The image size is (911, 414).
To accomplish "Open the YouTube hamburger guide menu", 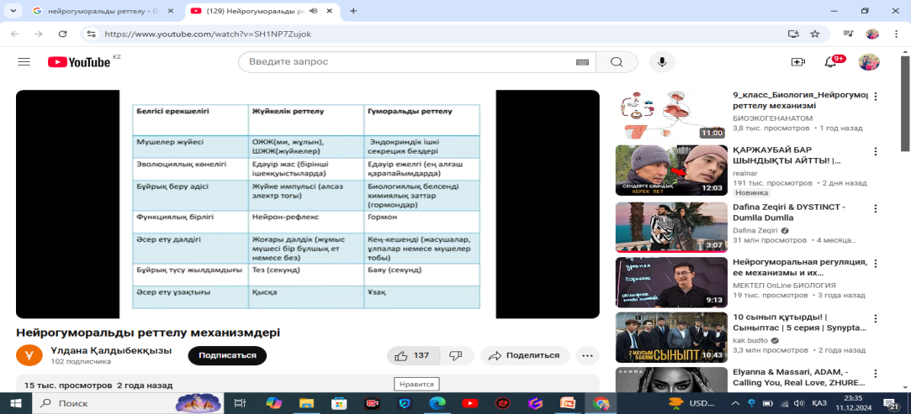I will 24,62.
